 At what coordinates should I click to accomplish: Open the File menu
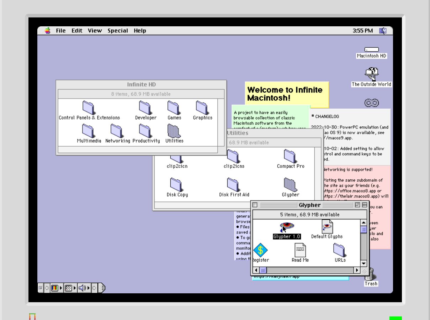pyautogui.click(x=61, y=31)
